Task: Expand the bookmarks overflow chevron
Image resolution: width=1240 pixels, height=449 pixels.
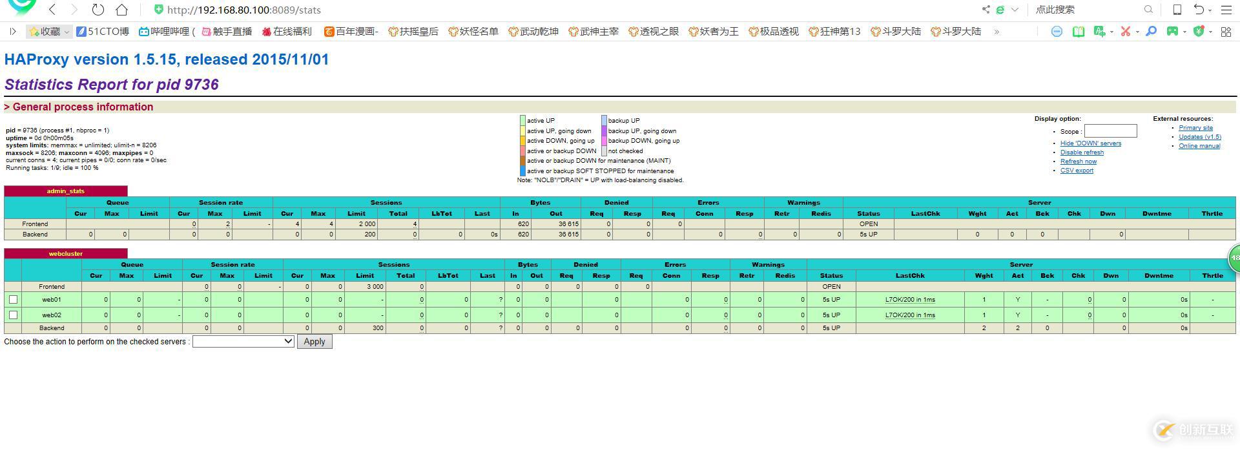Action: pyautogui.click(x=997, y=31)
